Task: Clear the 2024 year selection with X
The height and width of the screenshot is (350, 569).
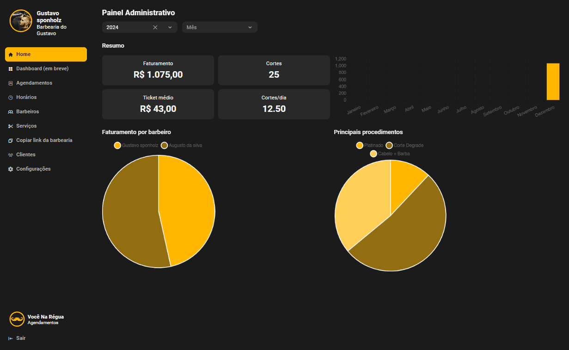Action: [x=155, y=27]
